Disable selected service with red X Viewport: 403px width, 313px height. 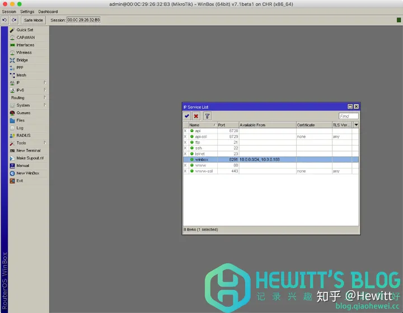pos(196,116)
